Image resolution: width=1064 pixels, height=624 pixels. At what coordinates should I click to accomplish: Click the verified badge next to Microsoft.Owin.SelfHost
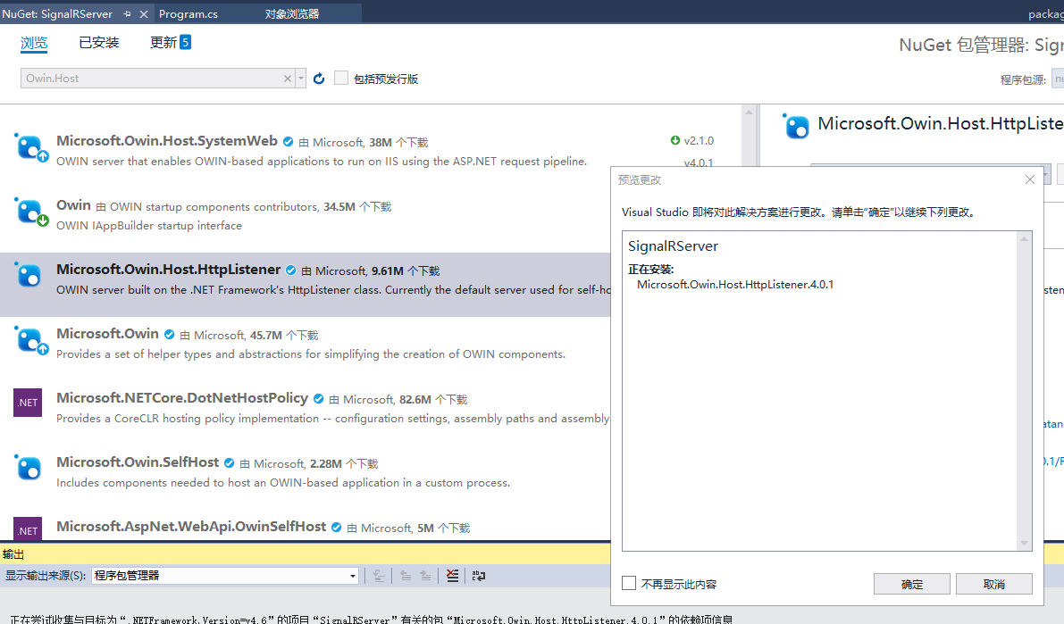pos(230,463)
